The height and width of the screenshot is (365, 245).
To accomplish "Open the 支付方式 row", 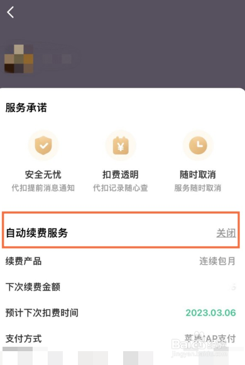I will click(x=121, y=339).
